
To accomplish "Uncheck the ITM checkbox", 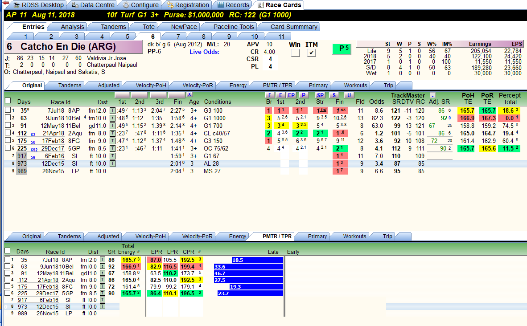I will point(312,53).
